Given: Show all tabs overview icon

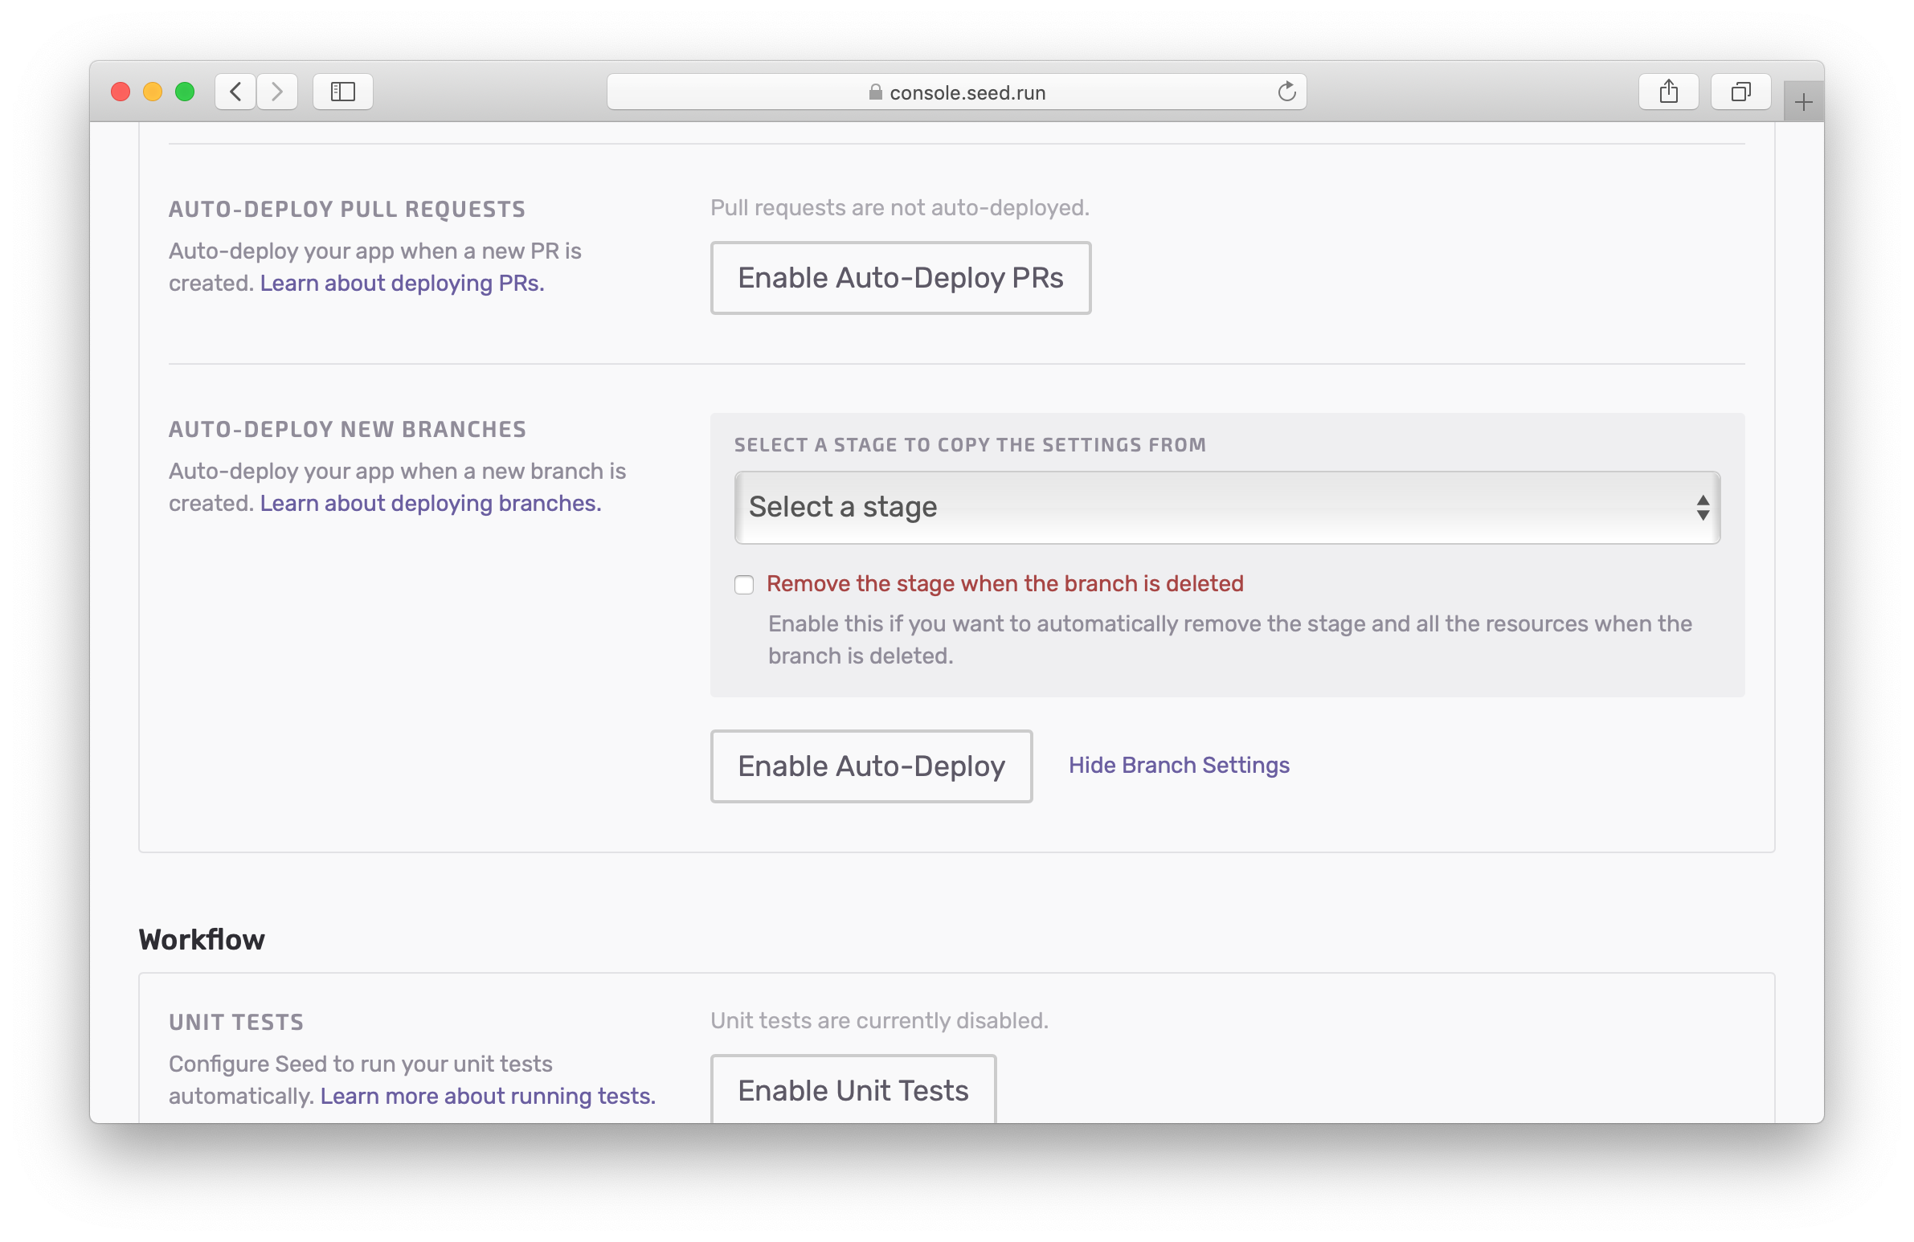Looking at the screenshot, I should tap(1741, 92).
